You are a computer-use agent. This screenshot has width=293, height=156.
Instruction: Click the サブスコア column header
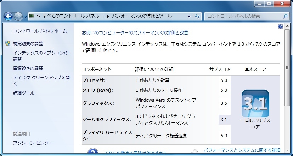tap(220, 70)
